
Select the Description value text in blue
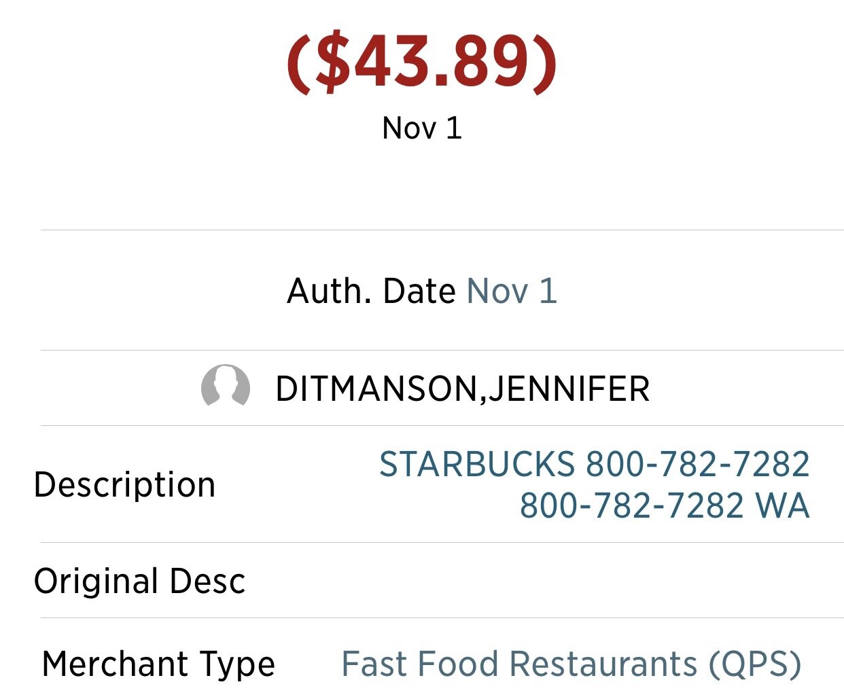click(595, 485)
